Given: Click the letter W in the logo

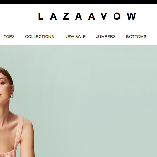Looking at the screenshot, I should click(x=132, y=16).
